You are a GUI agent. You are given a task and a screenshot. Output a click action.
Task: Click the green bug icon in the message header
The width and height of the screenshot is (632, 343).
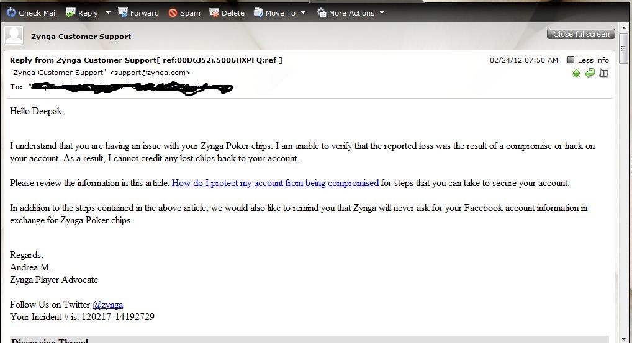click(x=576, y=73)
